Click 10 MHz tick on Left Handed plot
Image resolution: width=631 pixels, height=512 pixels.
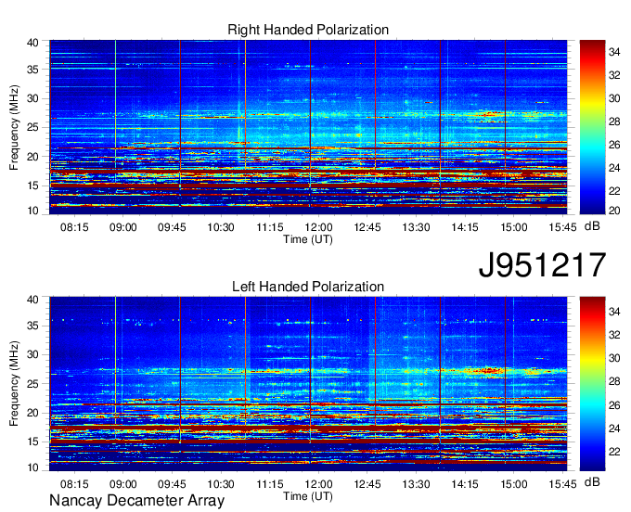pos(32,467)
